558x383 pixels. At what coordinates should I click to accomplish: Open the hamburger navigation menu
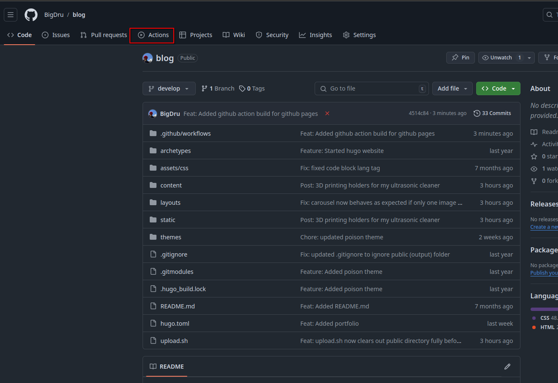pos(11,15)
